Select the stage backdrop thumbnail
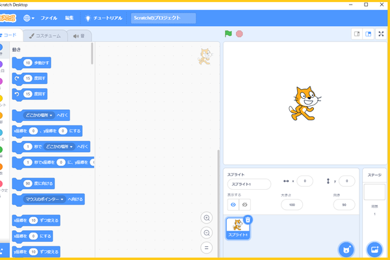The image size is (390, 260). [374, 192]
